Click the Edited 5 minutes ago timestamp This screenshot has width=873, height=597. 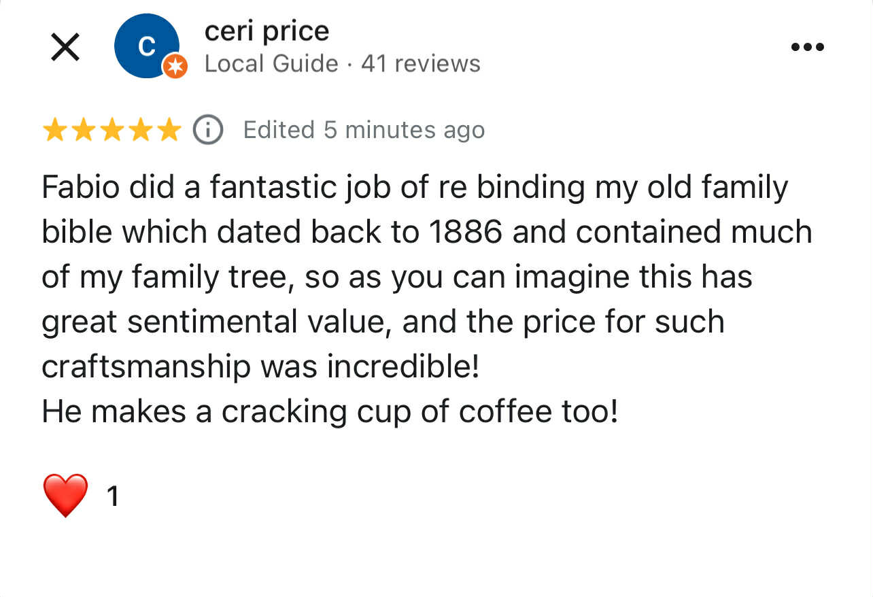tap(364, 129)
